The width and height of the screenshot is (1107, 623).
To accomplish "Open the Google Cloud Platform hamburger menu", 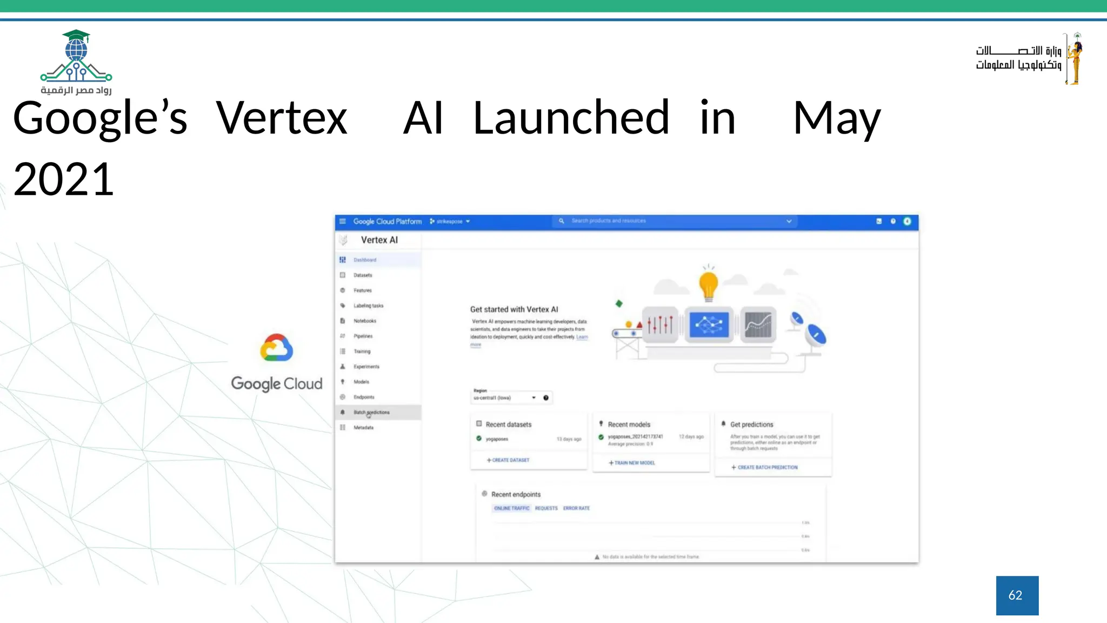I will (342, 221).
